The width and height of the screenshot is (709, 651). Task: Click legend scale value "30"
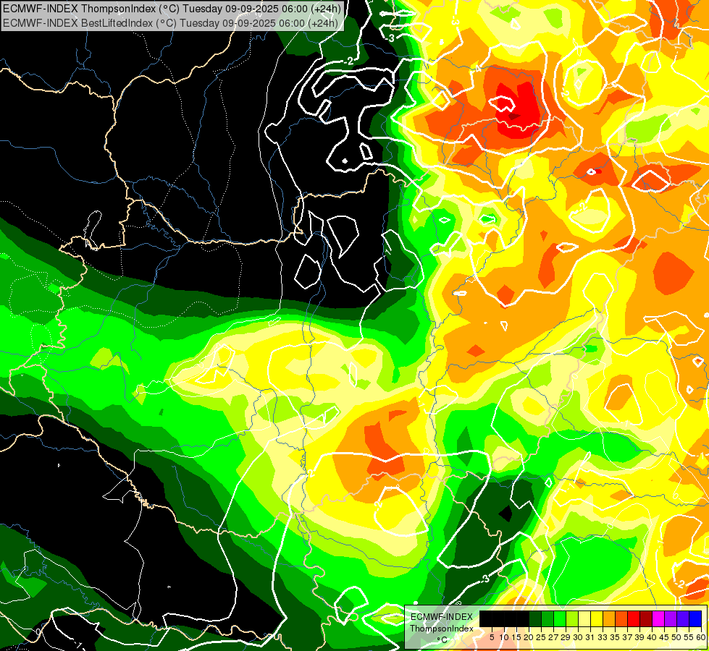579,637
